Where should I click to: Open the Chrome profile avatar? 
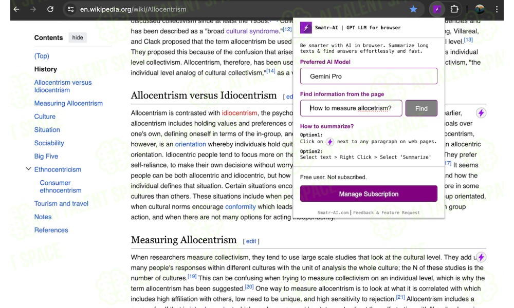point(480,9)
